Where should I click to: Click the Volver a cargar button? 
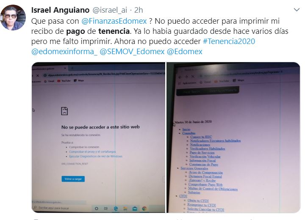click(x=73, y=179)
